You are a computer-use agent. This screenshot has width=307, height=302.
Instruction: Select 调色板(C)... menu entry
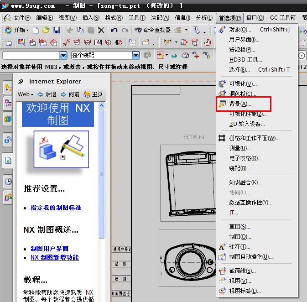[257, 94]
